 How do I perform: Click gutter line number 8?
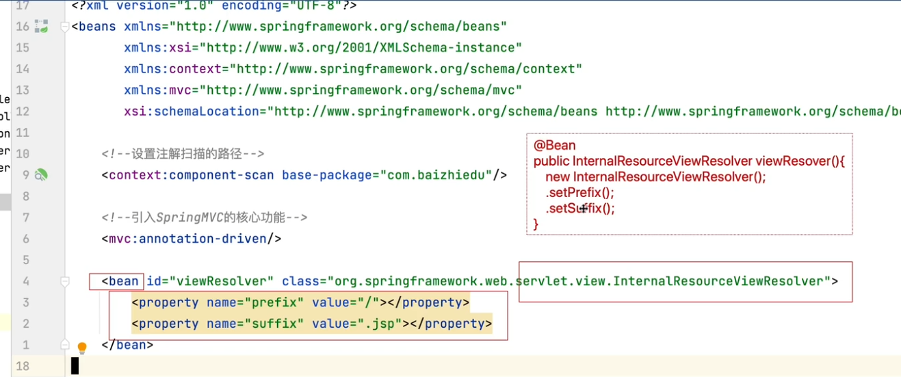26,196
